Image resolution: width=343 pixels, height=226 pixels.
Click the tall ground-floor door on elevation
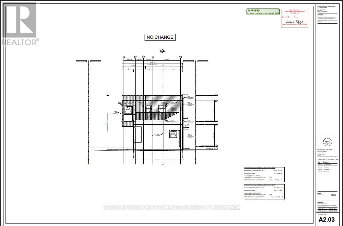point(137,135)
